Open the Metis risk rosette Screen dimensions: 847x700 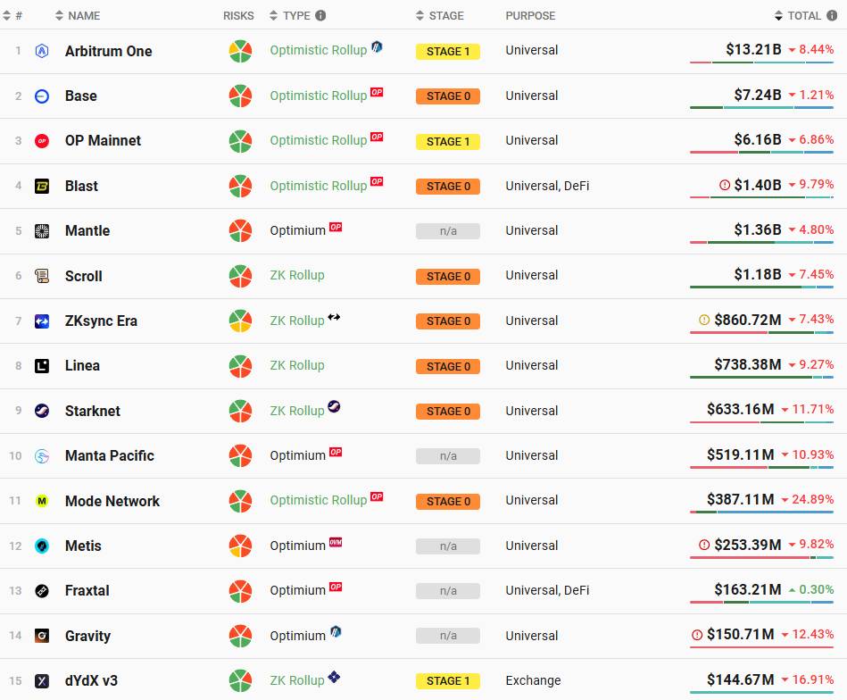click(240, 546)
